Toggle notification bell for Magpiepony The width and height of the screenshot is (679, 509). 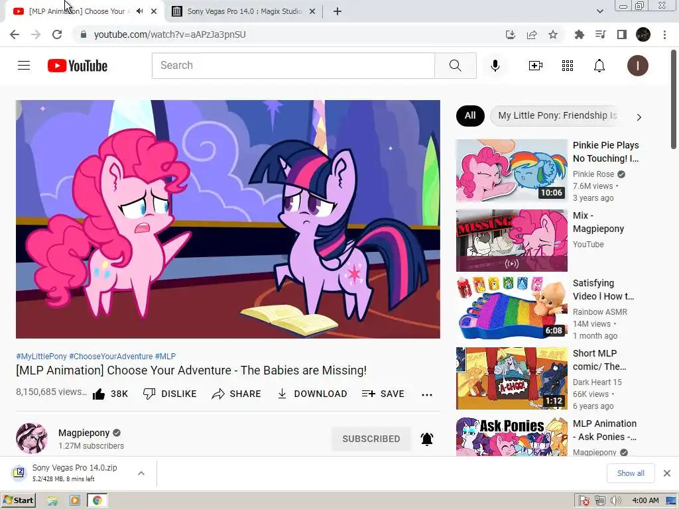pos(427,439)
